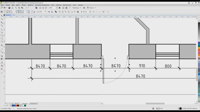Save the document with the Save icon

(x=9, y=8)
